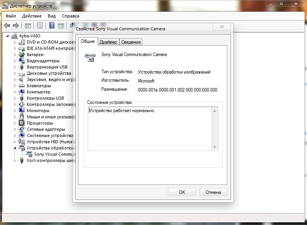The image size is (307, 225).
Task: Switch to the Сведения tab
Action: tap(131, 42)
